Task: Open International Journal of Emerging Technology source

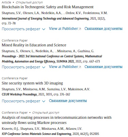Action: [45, 19]
